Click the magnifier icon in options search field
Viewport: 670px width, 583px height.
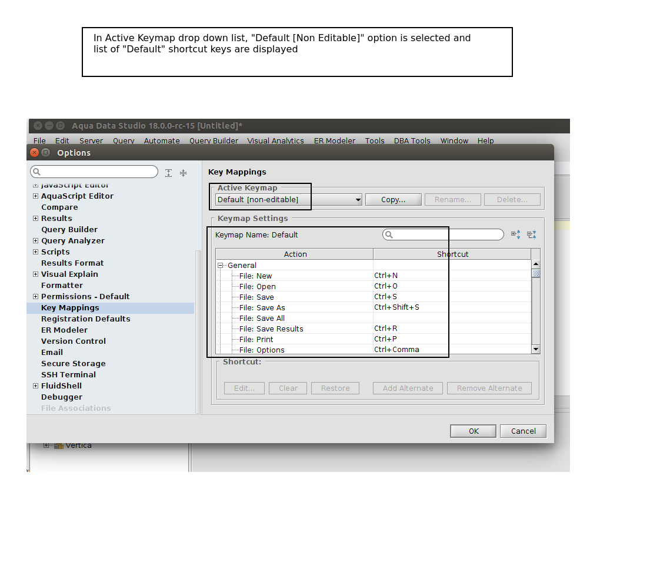coord(36,172)
